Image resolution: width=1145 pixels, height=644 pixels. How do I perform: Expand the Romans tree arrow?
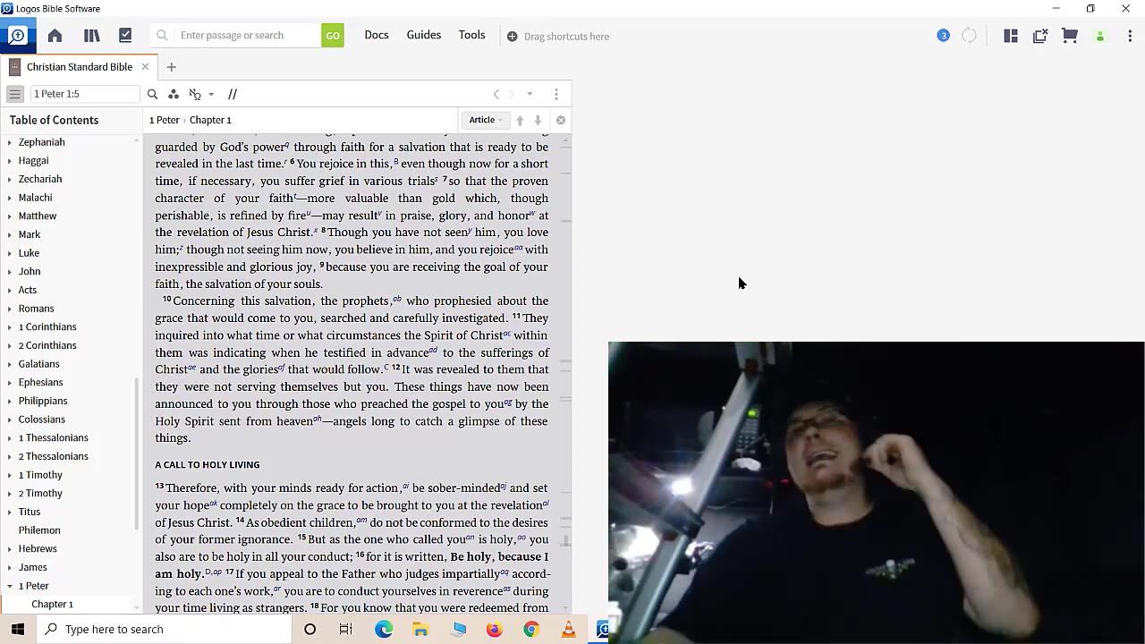[10, 309]
